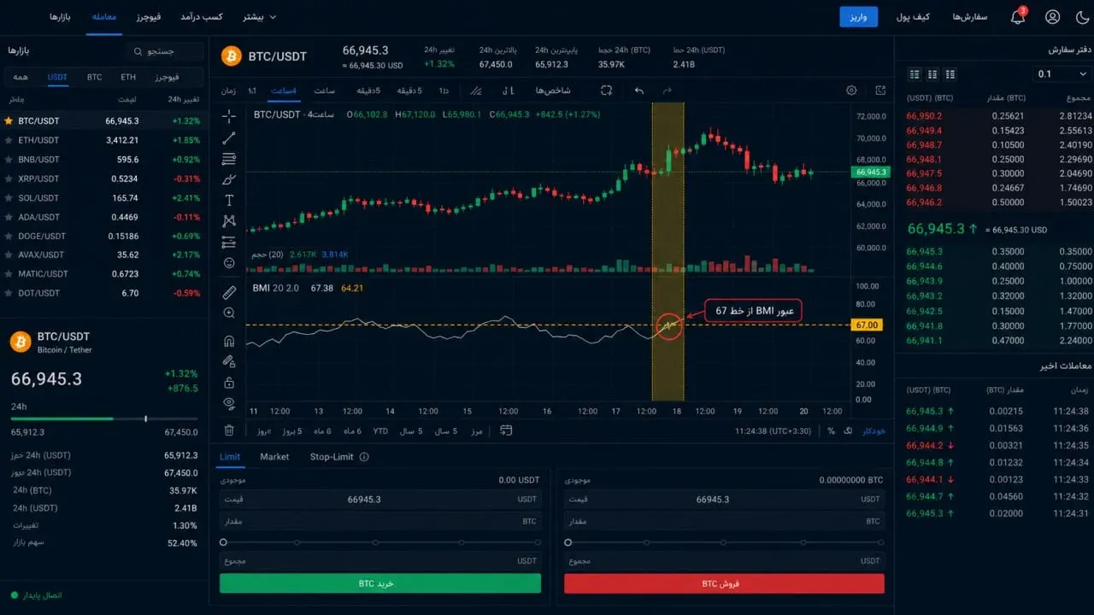Select the crosshair cursor tool
This screenshot has height=615, width=1094.
(229, 115)
